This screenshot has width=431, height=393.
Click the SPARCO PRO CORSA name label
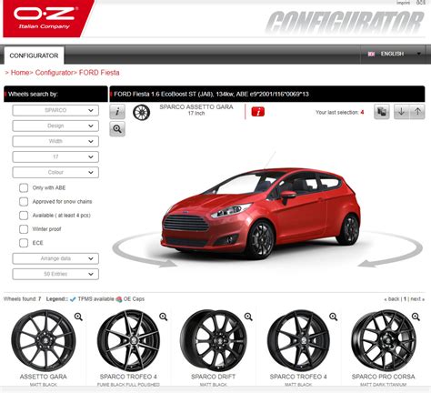tap(384, 377)
